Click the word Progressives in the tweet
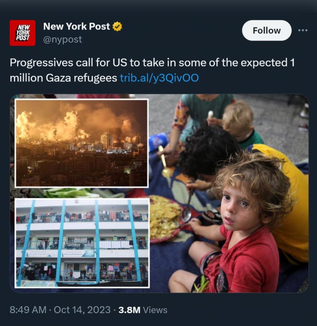317x326 pixels. pos(41,63)
